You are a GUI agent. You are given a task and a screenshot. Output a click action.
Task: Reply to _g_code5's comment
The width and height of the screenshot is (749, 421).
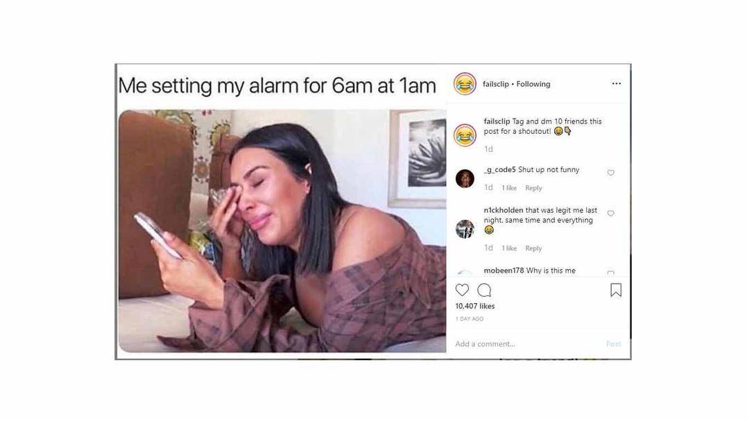pos(533,188)
